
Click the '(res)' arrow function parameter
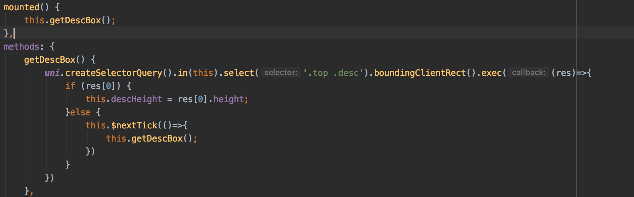tap(564, 73)
